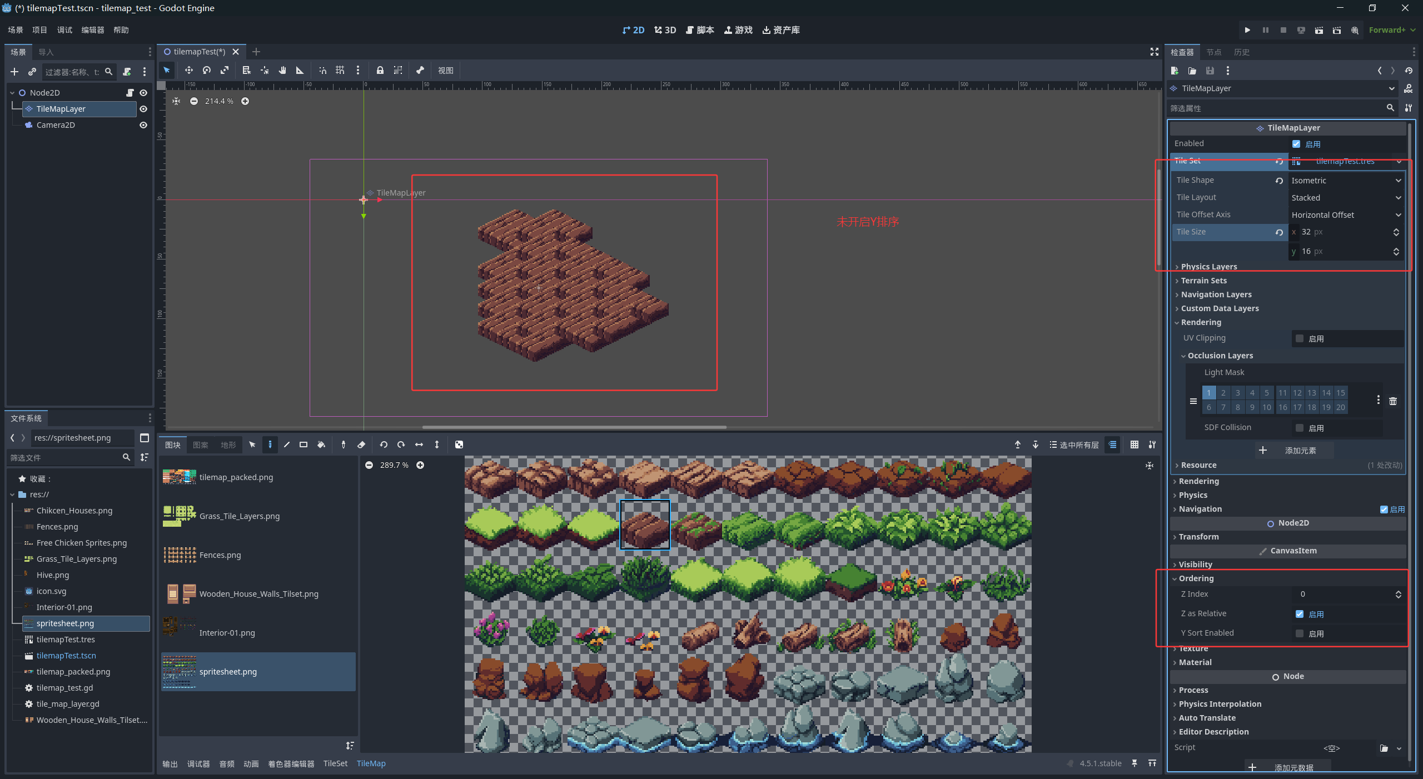Click the lock node icon in toolbar
Screen dimensions: 1423x779
(x=380, y=71)
